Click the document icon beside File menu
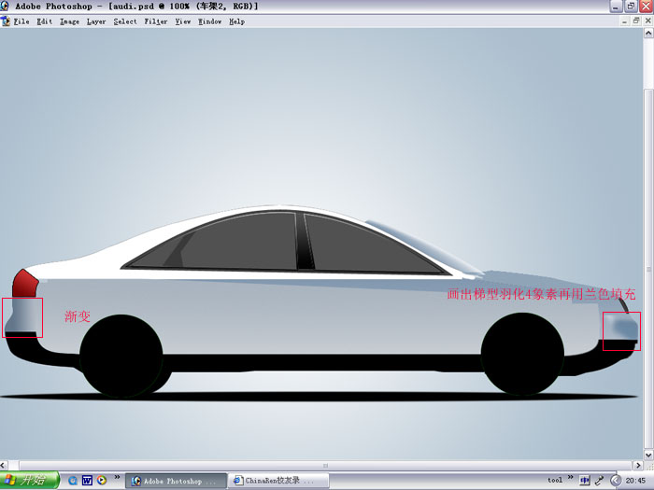The height and width of the screenshot is (490, 654). tap(7, 21)
